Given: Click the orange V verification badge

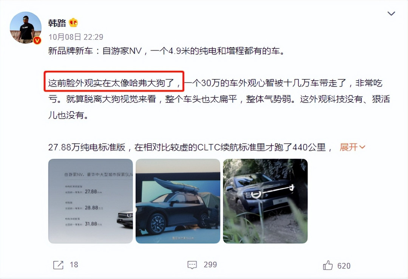Looking at the screenshot, I should (x=37, y=40).
